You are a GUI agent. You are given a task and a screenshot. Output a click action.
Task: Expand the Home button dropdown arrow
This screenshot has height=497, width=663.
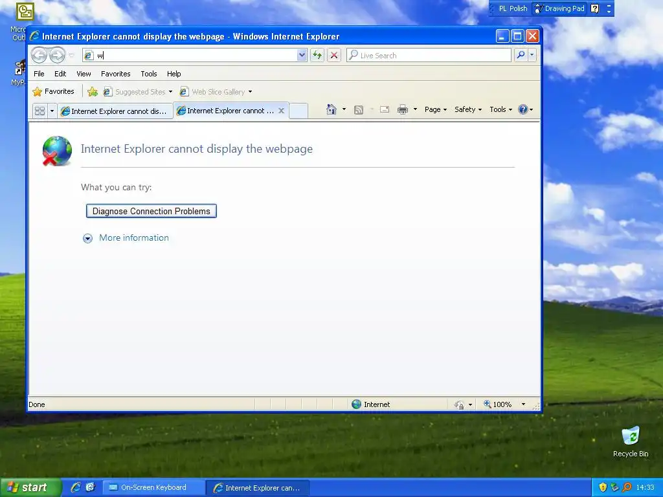[344, 109]
